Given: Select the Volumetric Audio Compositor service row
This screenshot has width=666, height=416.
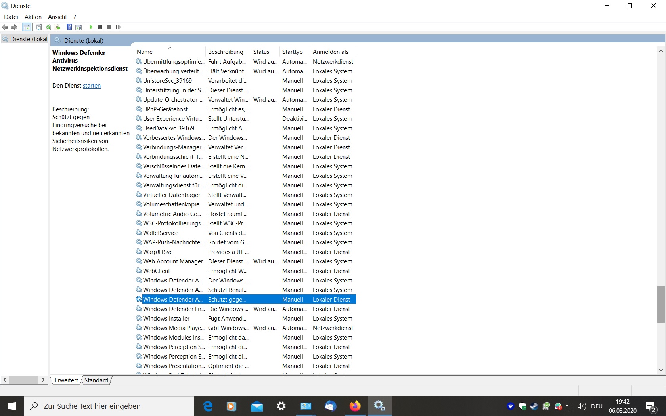Looking at the screenshot, I should point(245,214).
